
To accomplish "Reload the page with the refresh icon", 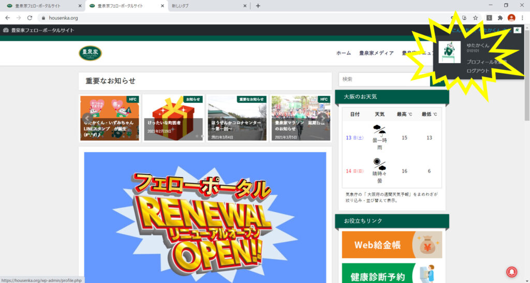I will point(30,18).
